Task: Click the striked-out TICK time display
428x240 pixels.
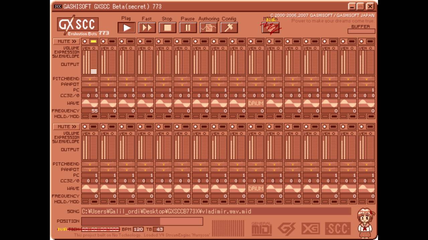Action: coord(100,229)
